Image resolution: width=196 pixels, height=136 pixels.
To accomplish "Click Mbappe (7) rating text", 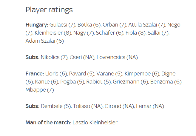I will [40, 90].
